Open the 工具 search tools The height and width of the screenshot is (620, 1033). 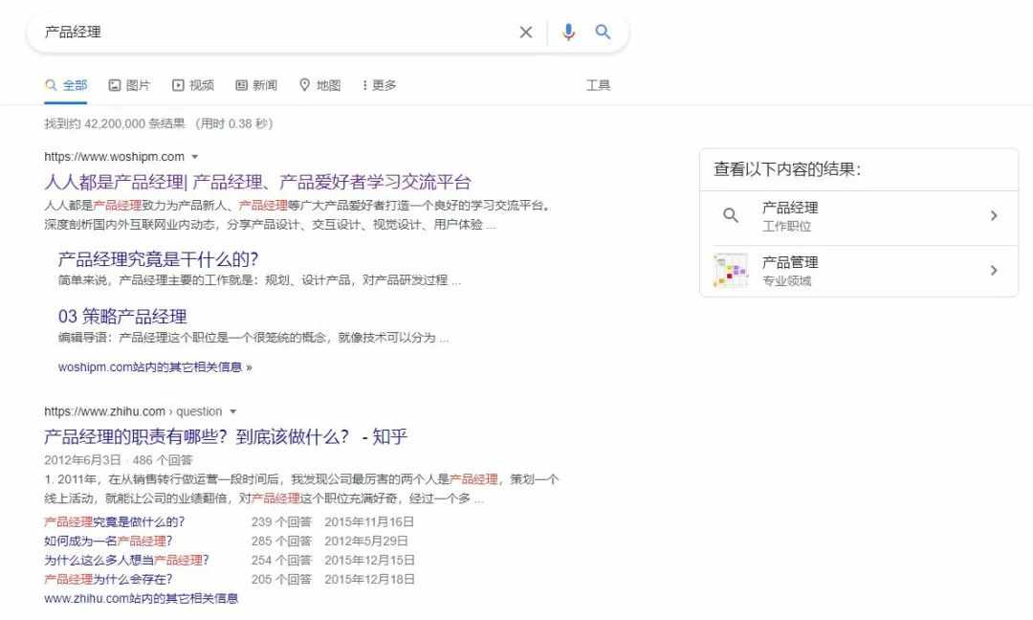pyautogui.click(x=598, y=85)
